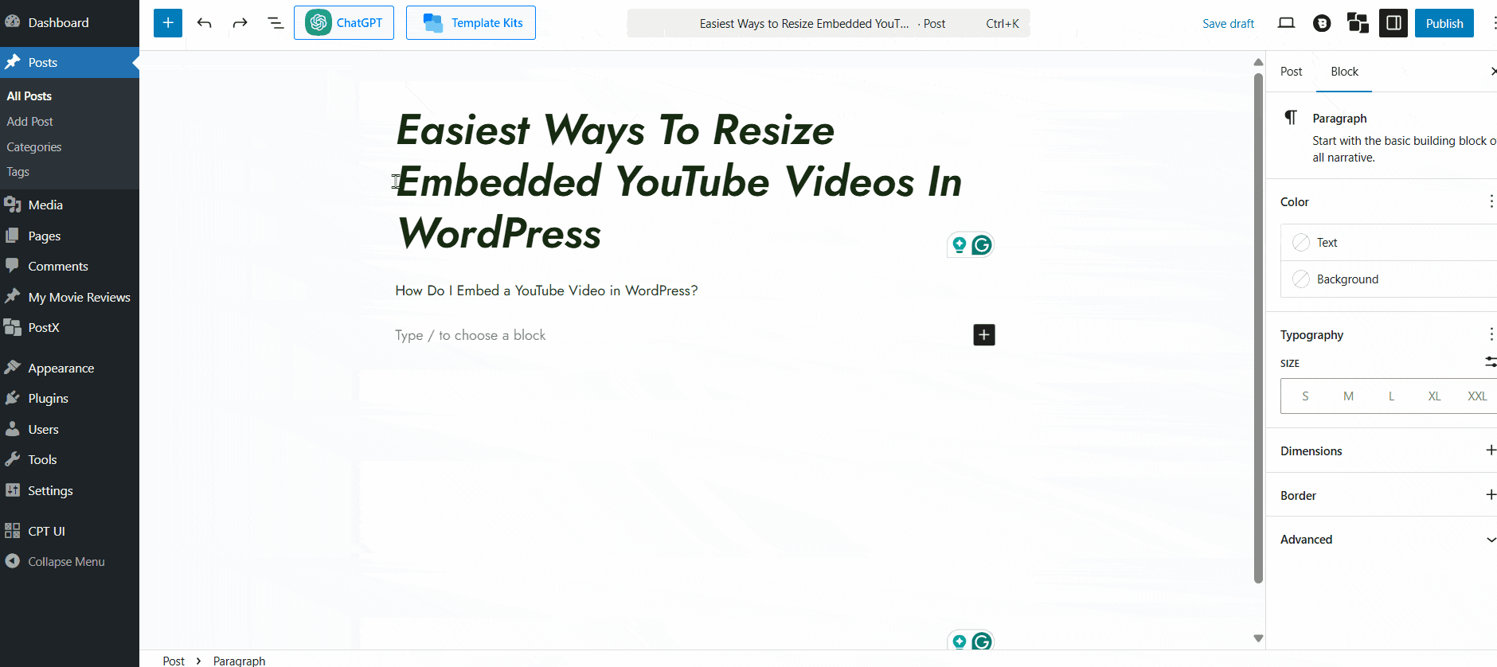Click the editor scrollbar down arrow
Viewport: 1497px width, 667px height.
coord(1258,638)
